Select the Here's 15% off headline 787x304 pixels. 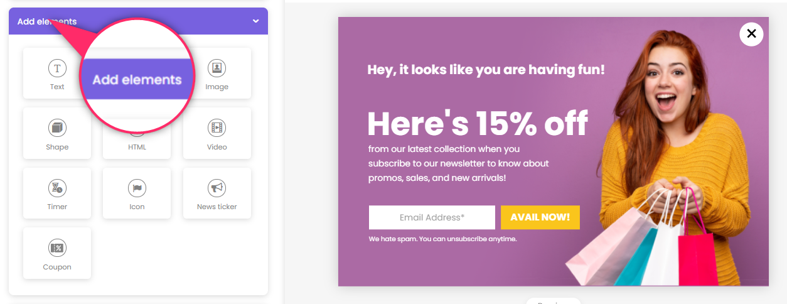click(478, 123)
